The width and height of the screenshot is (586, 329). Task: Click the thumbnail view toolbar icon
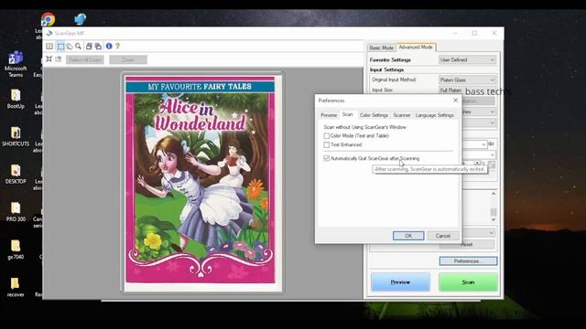(x=49, y=47)
